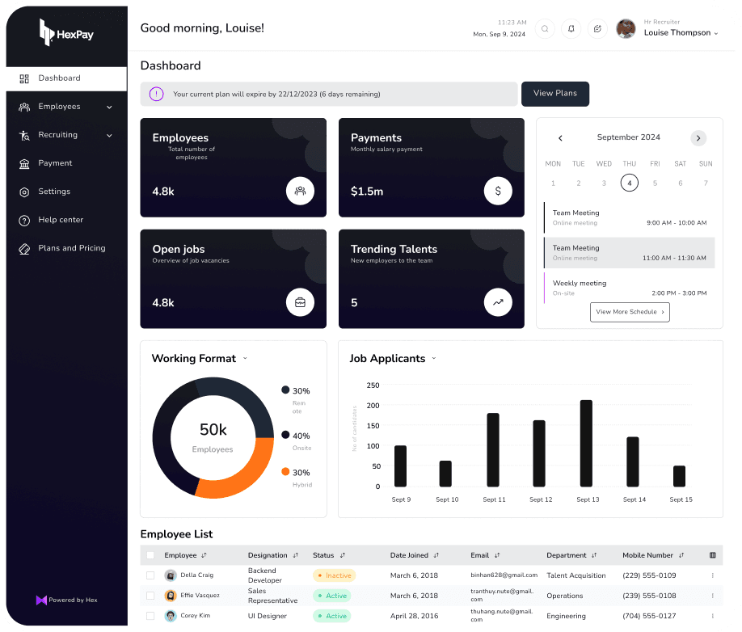Open the Job Applicants dropdown
The width and height of the screenshot is (742, 632).
pos(434,359)
